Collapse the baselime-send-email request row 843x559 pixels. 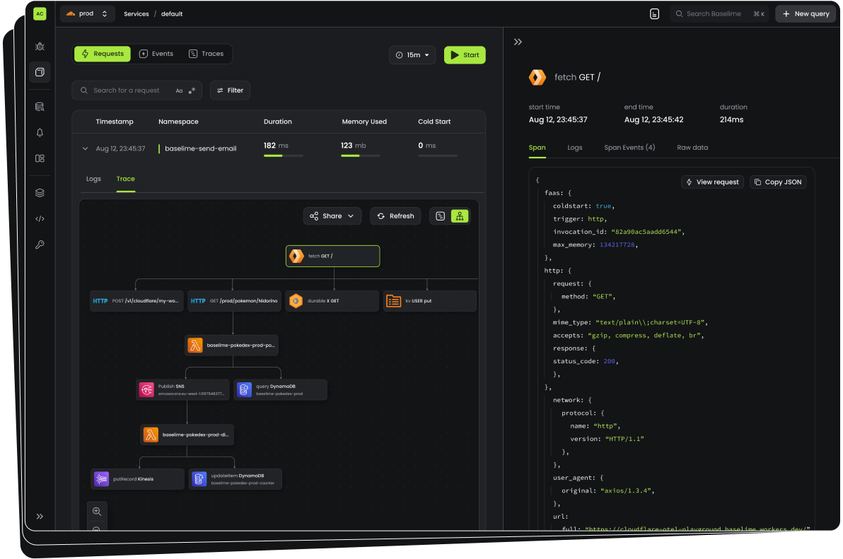tap(86, 148)
